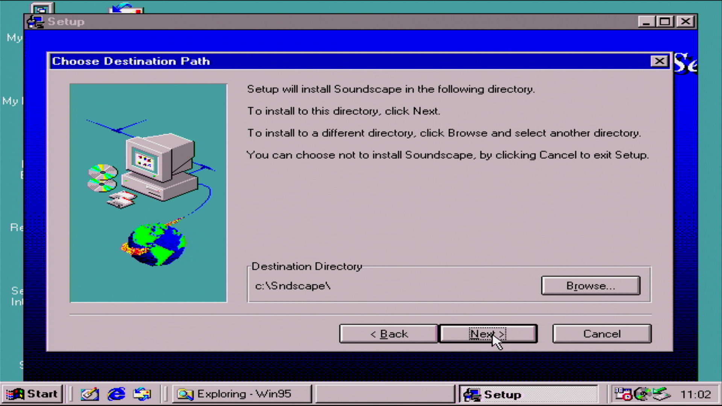
Task: Open the Start menu
Action: (x=32, y=394)
